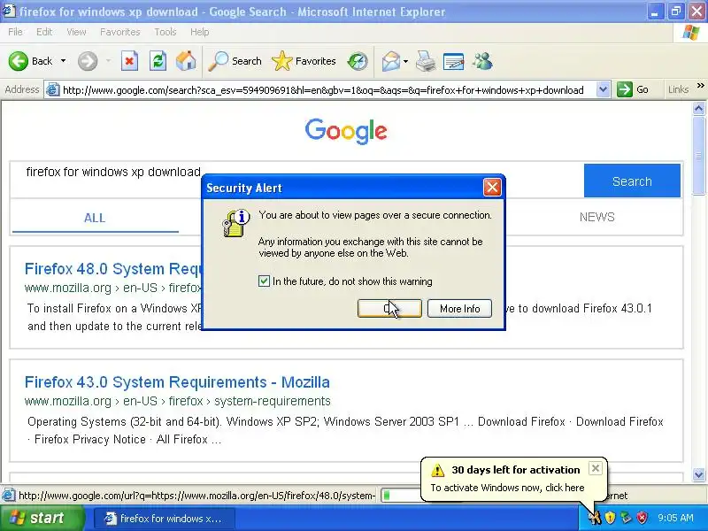Close the activation balloon notification
The width and height of the screenshot is (708, 531).
595,468
